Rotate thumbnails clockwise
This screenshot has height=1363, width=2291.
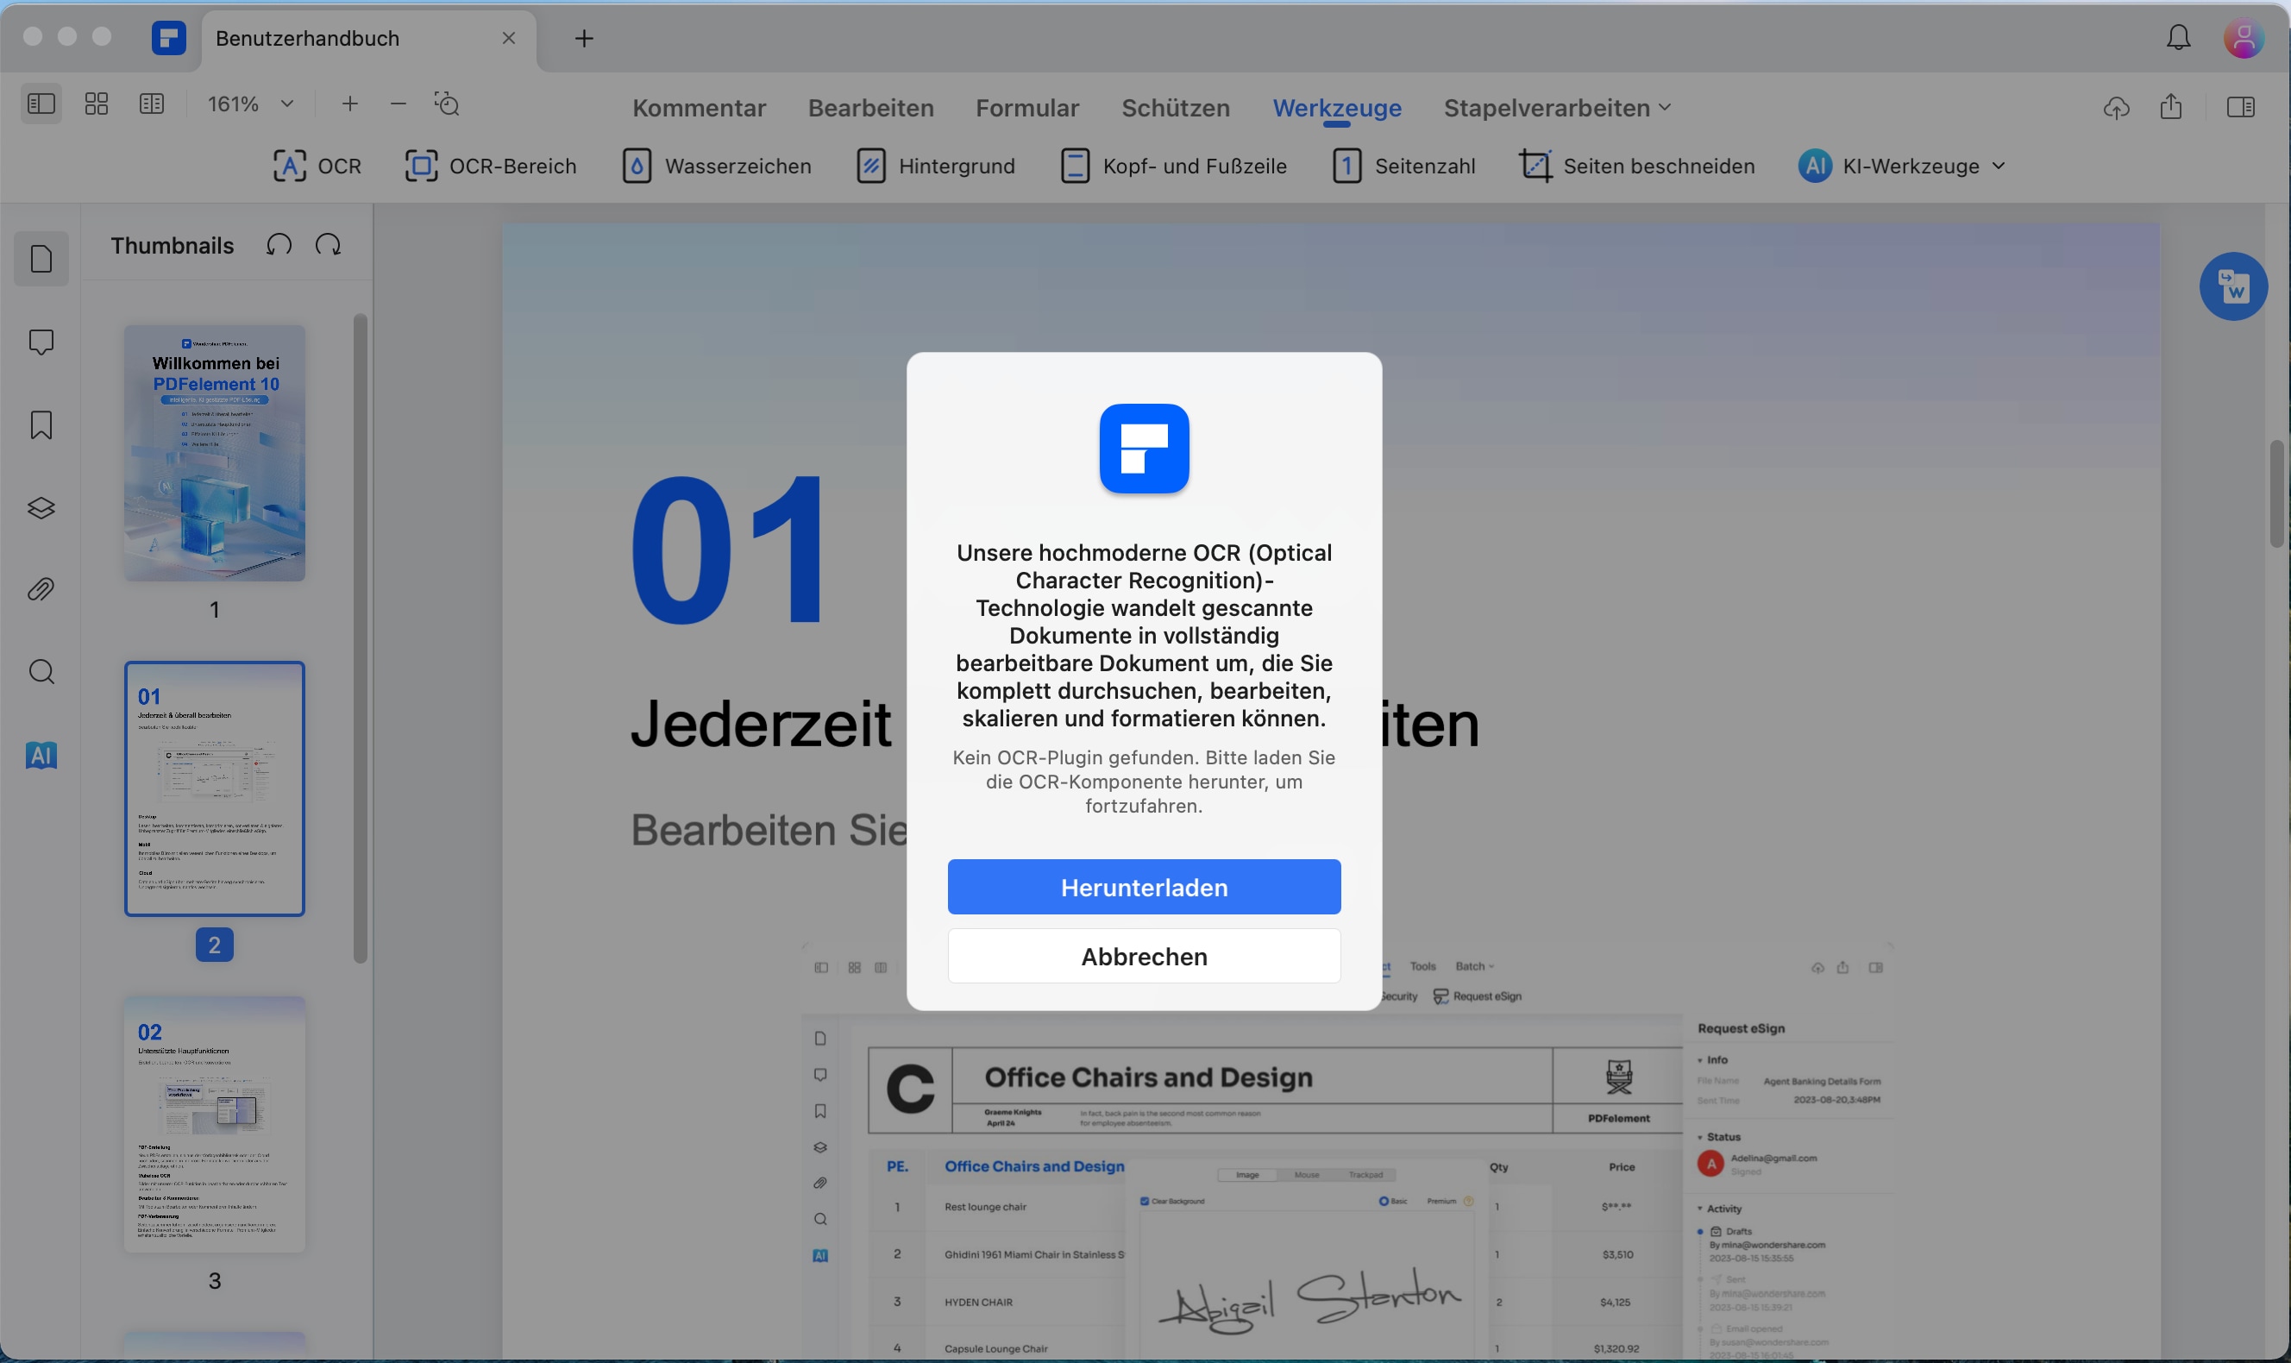(328, 245)
